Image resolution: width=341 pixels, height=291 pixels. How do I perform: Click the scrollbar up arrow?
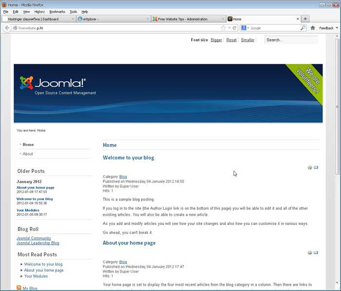[x=337, y=36]
